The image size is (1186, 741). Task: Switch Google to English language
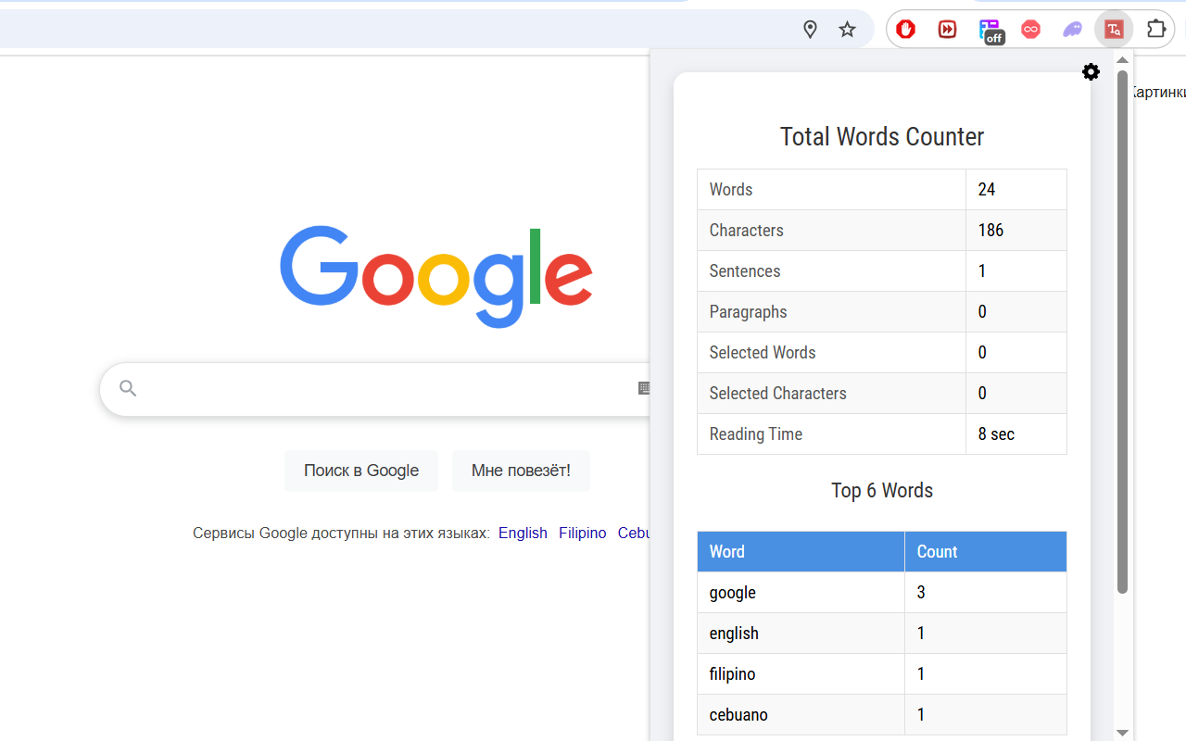pos(523,534)
